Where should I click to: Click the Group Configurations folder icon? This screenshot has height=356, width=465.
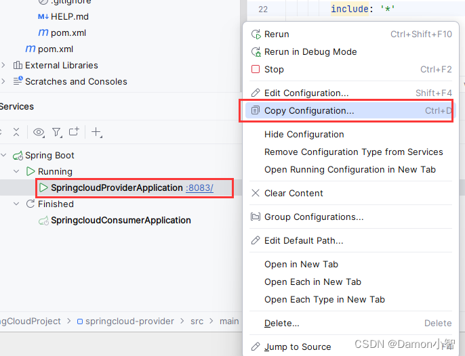pos(256,217)
